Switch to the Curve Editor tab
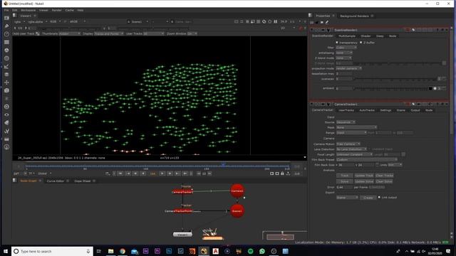The image size is (456, 256). click(56, 181)
